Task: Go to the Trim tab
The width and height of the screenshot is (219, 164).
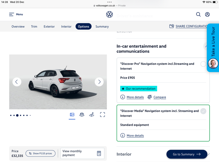Action: click(x=34, y=27)
